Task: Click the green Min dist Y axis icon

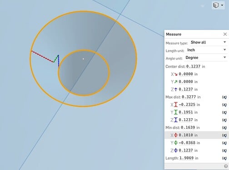Action: pyautogui.click(x=176, y=143)
